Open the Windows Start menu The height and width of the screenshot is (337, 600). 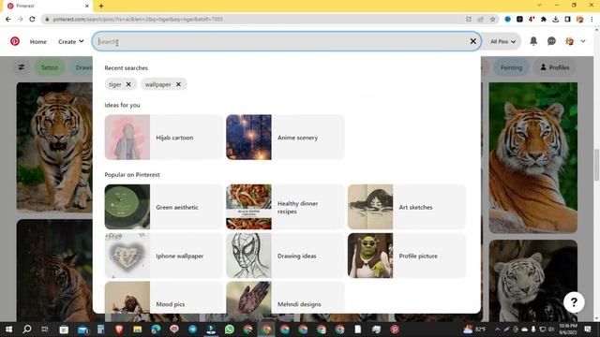coord(8,329)
